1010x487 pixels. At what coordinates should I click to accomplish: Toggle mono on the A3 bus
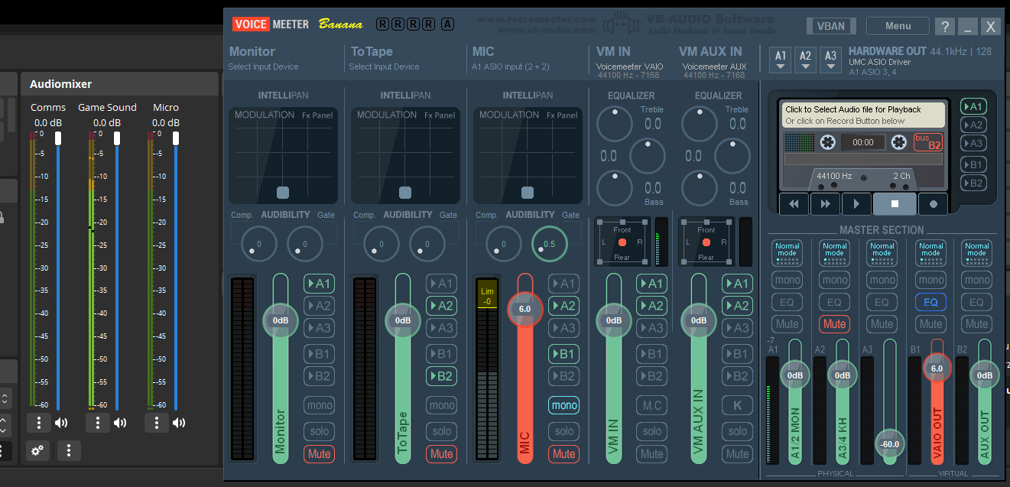click(x=882, y=280)
